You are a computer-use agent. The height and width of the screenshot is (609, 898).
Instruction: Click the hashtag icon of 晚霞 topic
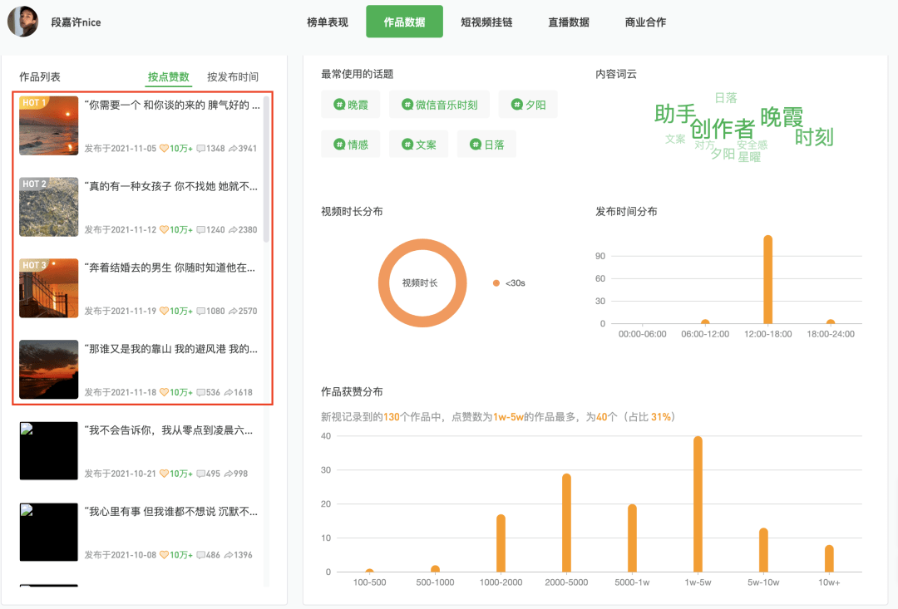pyautogui.click(x=339, y=104)
